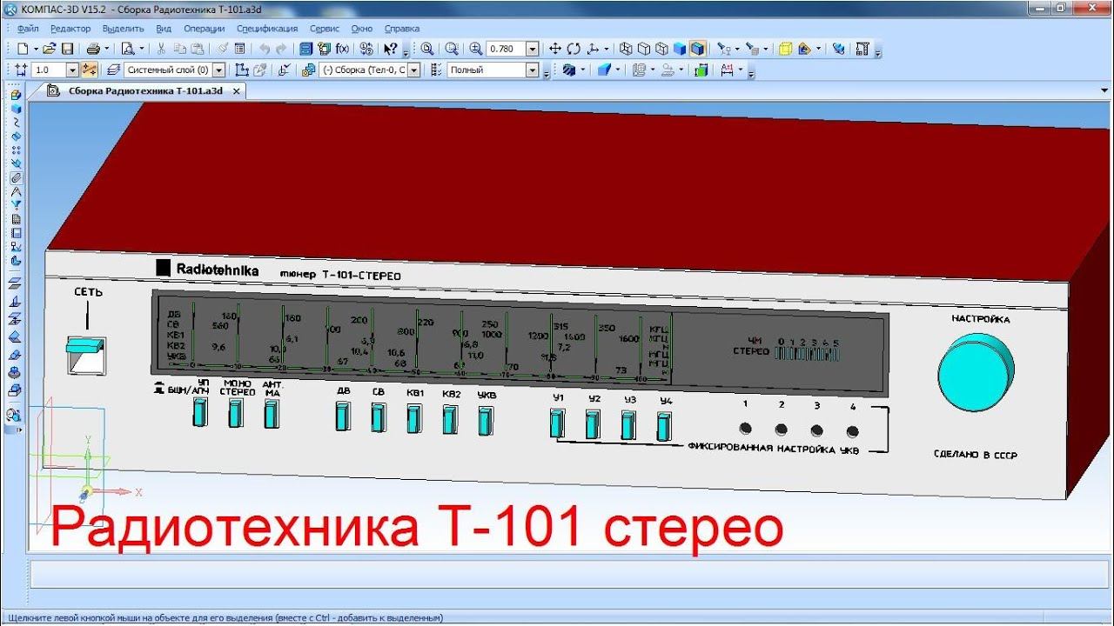This screenshot has width=1114, height=626.
Task: Expand the A±1 dimension tool arrow
Action: coord(741,70)
